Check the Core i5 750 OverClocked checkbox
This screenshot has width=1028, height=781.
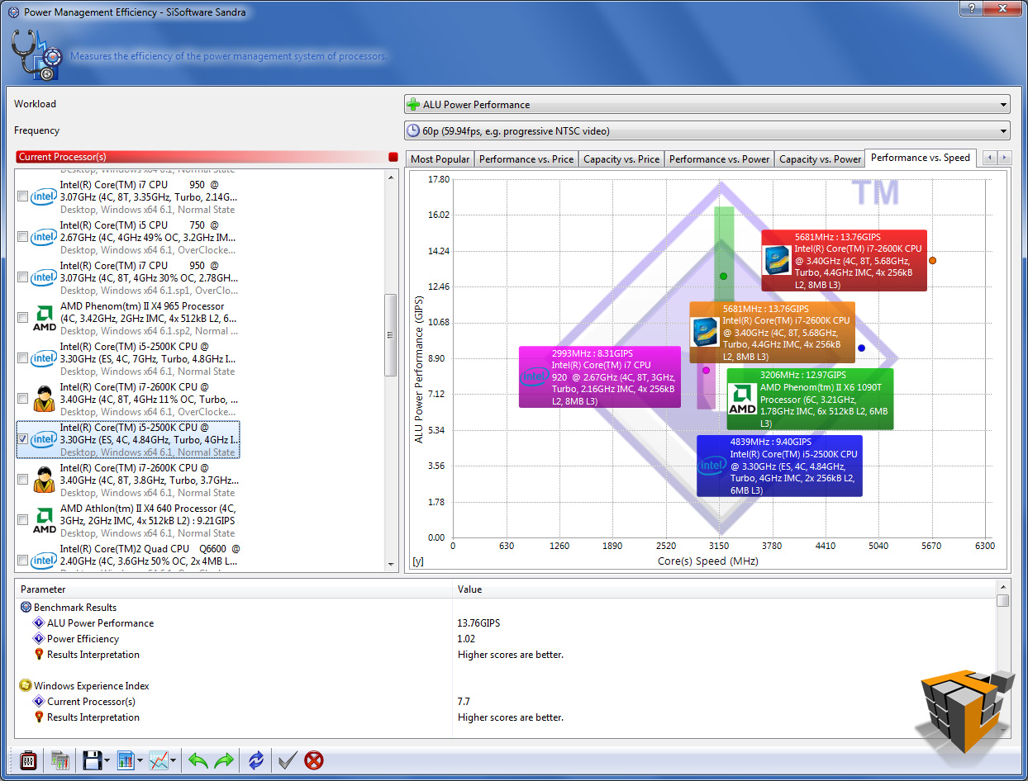(x=22, y=237)
